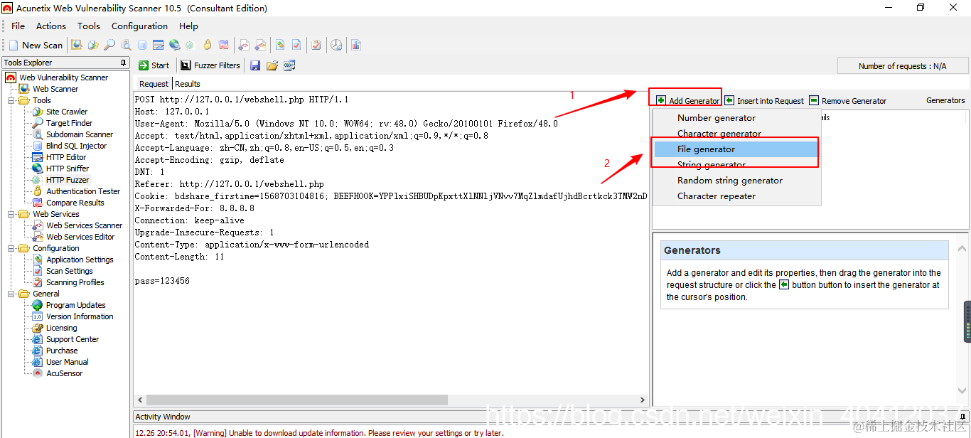Click Add Generator button
The width and height of the screenshot is (971, 438).
pyautogui.click(x=687, y=100)
